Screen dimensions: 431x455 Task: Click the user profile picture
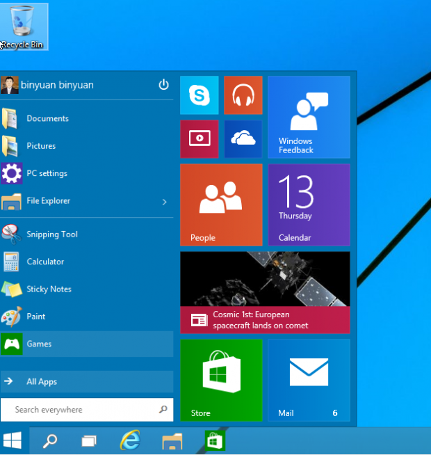[10, 85]
